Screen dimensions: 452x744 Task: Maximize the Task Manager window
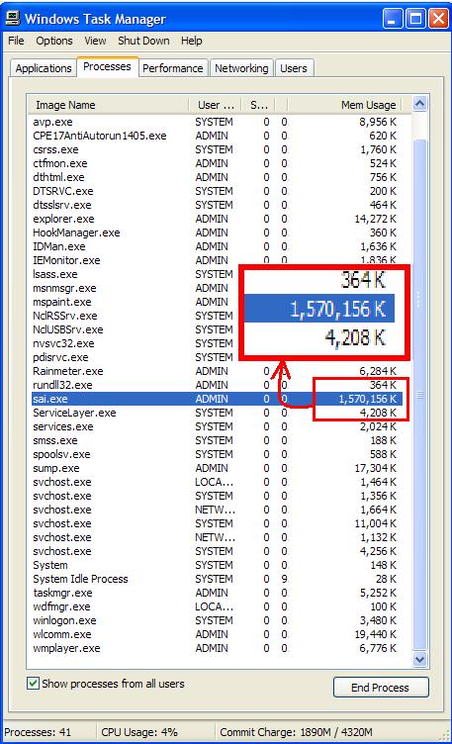point(415,19)
